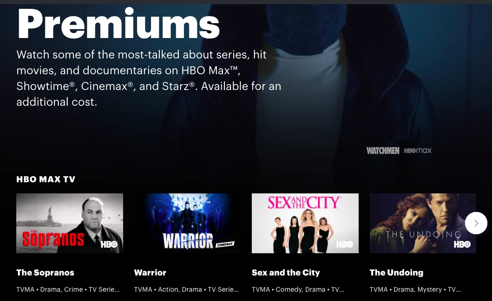Image resolution: width=492 pixels, height=301 pixels.
Task: Open the Warrior show thumbnail
Action: tap(187, 224)
